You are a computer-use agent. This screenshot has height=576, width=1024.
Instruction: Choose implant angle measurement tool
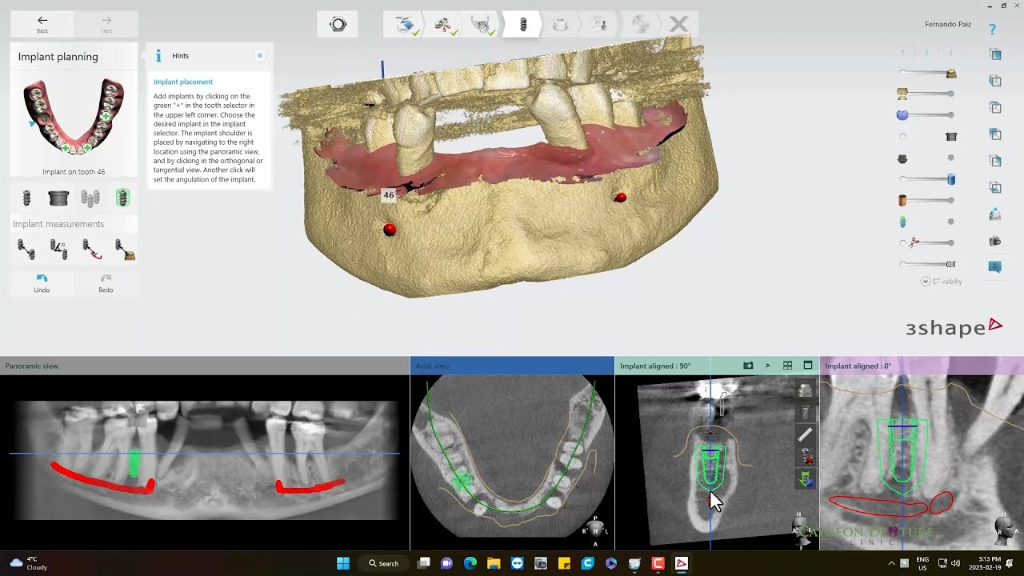[x=58, y=250]
